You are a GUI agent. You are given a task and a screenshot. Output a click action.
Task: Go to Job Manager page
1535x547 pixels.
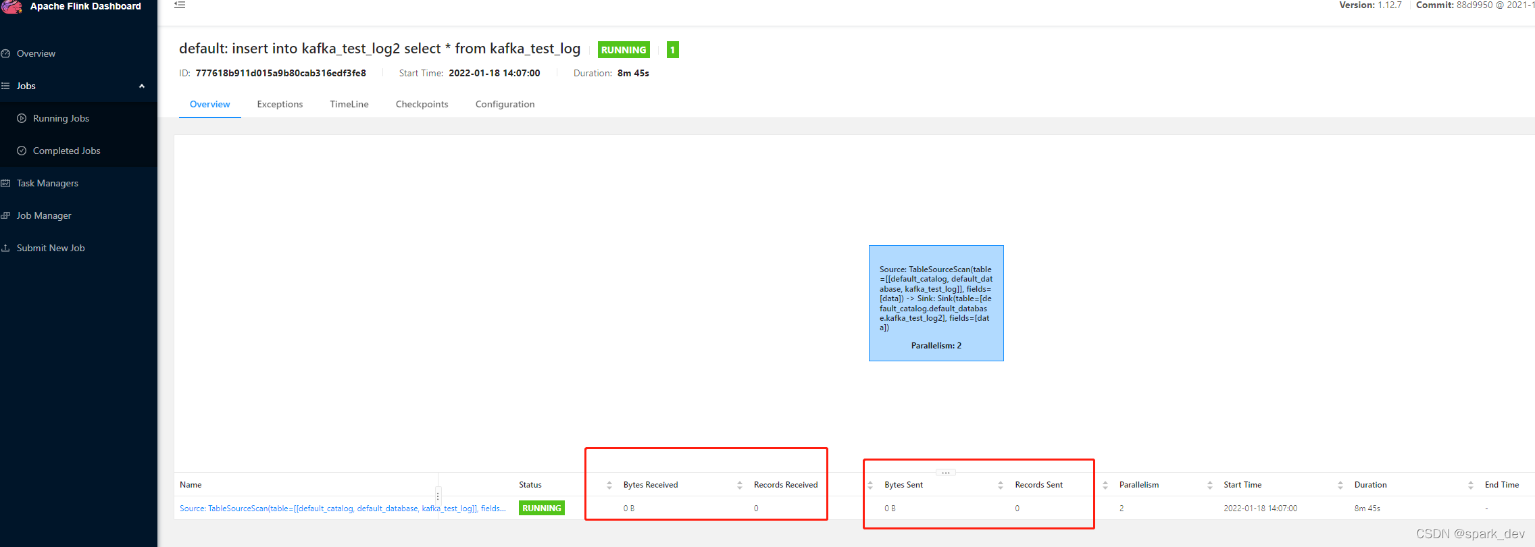pos(44,215)
